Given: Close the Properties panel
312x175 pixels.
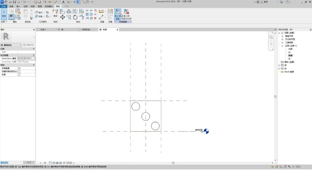Looking at the screenshot, I should point(34,30).
